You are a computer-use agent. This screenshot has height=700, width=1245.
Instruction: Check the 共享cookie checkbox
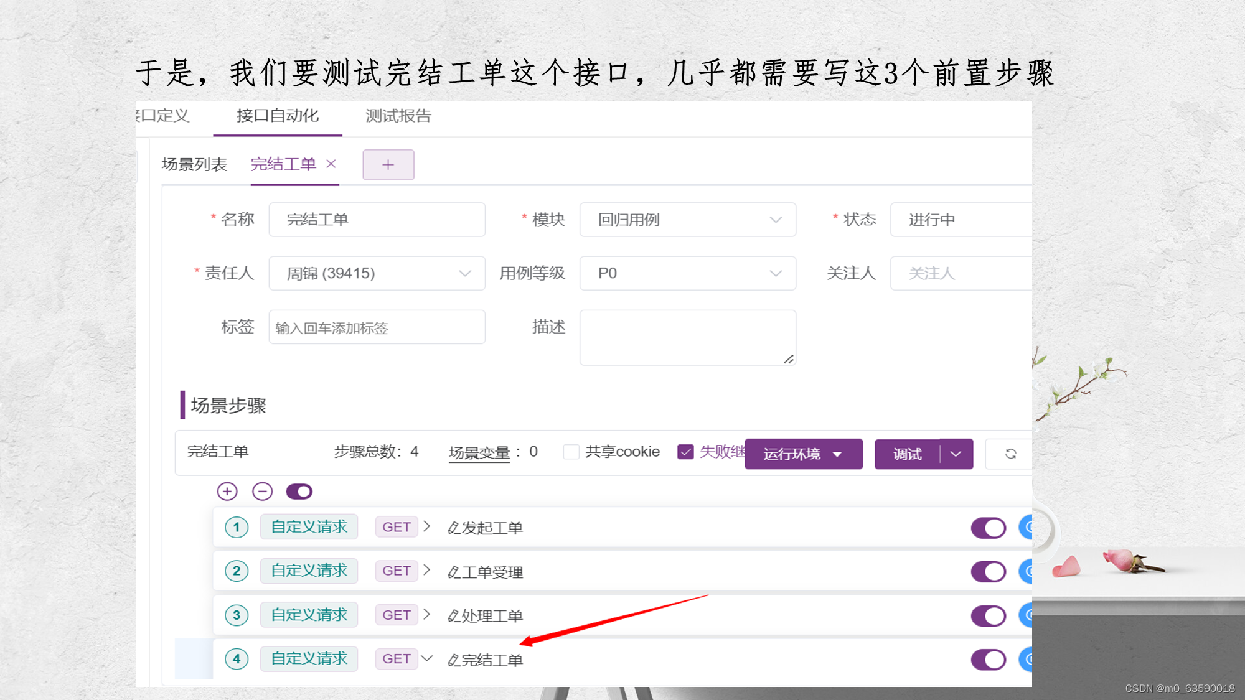tap(571, 452)
